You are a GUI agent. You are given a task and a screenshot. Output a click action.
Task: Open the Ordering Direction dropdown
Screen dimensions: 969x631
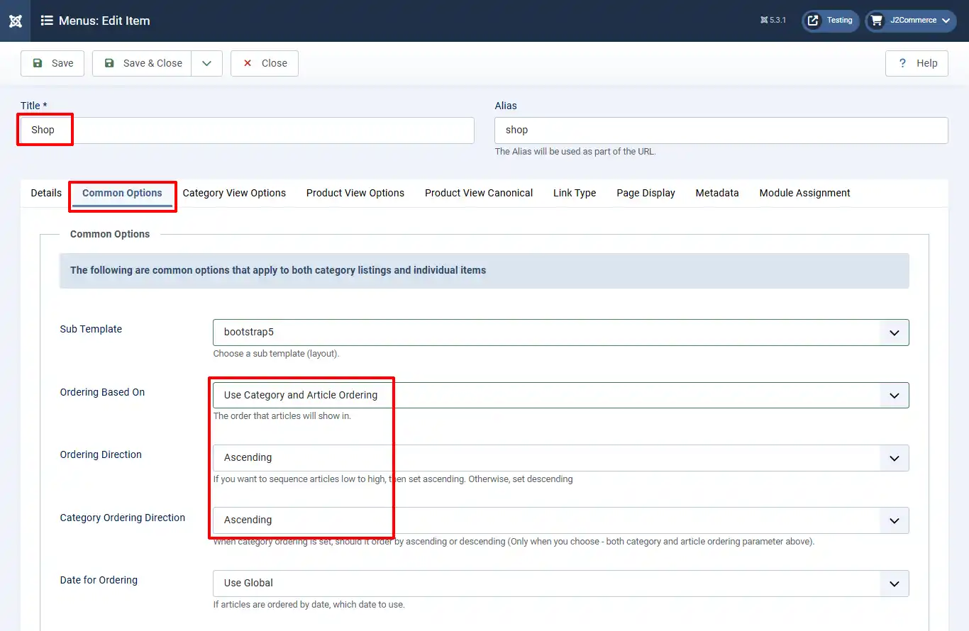561,458
